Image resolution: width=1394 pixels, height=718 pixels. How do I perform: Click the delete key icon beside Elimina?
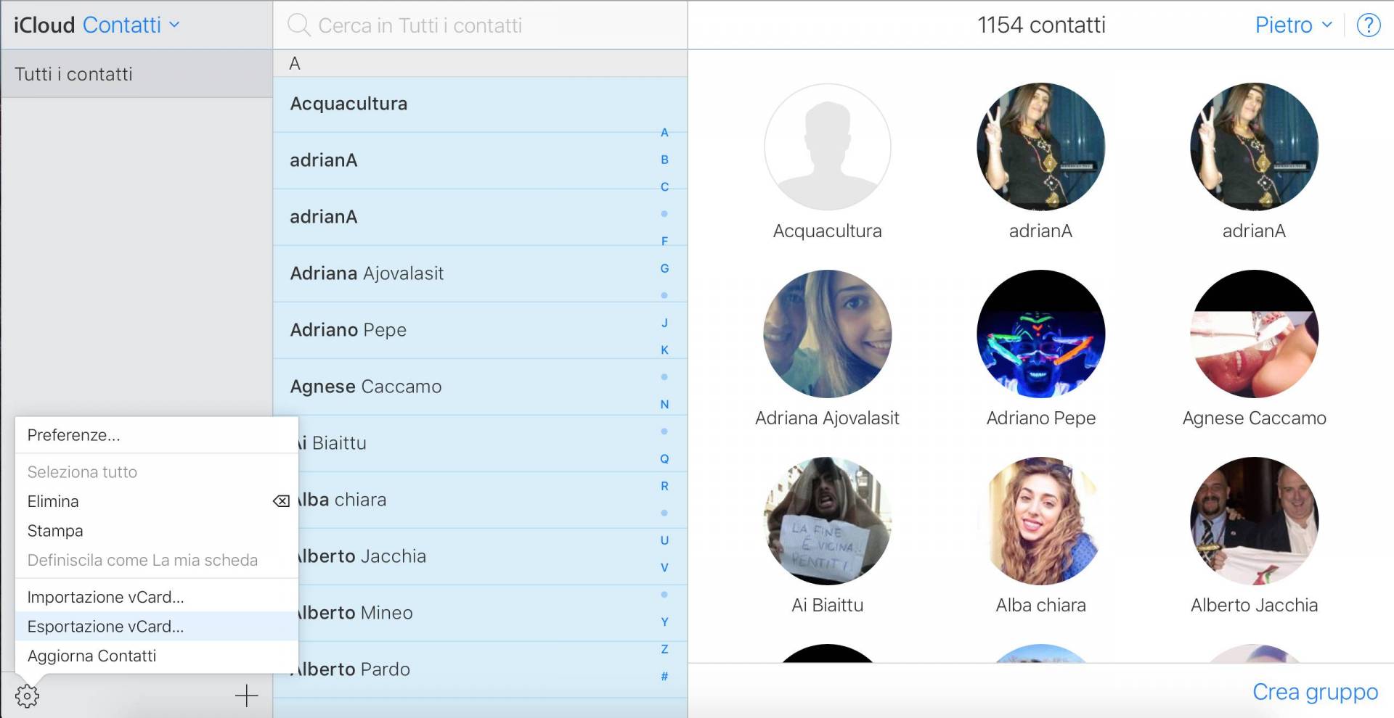[x=281, y=501]
